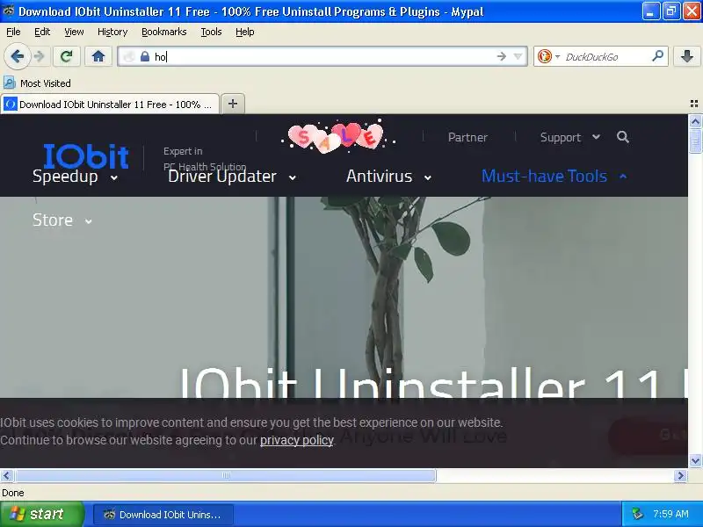This screenshot has height=527, width=703.
Task: Expand the Driver Updater menu
Action: click(232, 177)
